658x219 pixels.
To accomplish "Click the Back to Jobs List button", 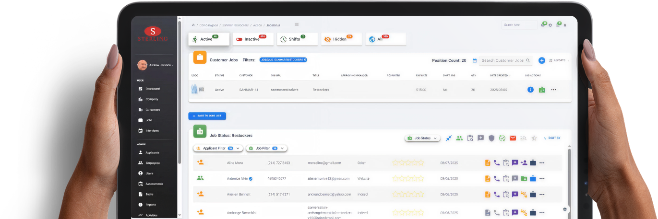I will tap(207, 116).
